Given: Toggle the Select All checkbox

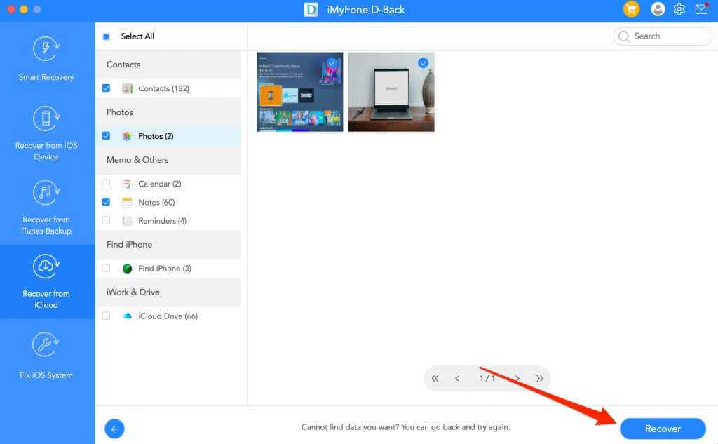Looking at the screenshot, I should click(x=106, y=36).
